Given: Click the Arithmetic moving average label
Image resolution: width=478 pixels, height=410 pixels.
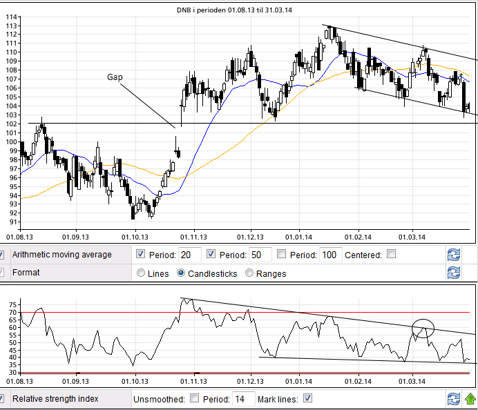Looking at the screenshot, I should point(62,255).
